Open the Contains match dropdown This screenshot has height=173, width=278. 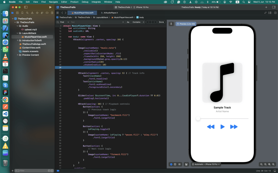click(138, 22)
